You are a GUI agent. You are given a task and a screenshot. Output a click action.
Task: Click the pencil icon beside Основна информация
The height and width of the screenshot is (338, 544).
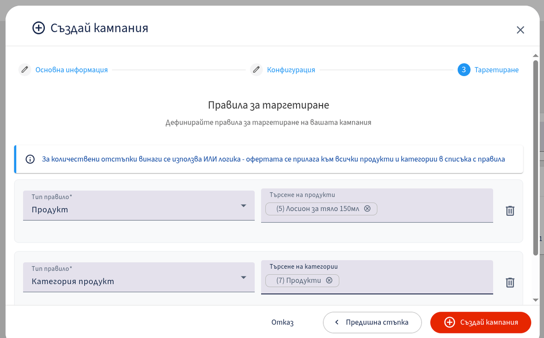coord(24,70)
